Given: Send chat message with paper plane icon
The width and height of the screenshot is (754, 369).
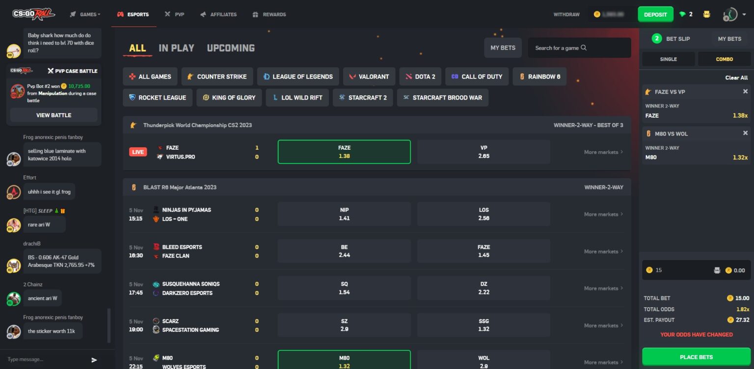Looking at the screenshot, I should click(x=93, y=360).
